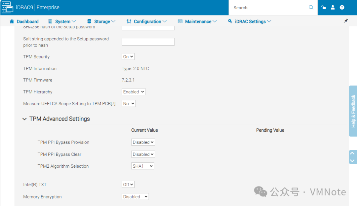357x206 pixels.
Task: Open TPM PPI Bypass Clear dropdown
Action: [x=143, y=154]
